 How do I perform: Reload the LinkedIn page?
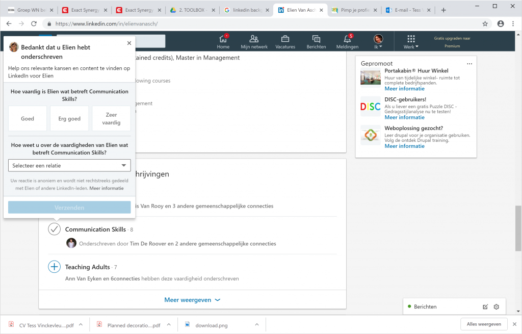34,23
